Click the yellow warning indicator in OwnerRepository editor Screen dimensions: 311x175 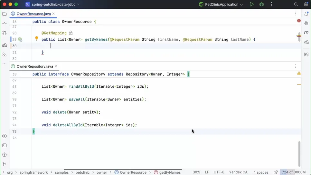299,73
